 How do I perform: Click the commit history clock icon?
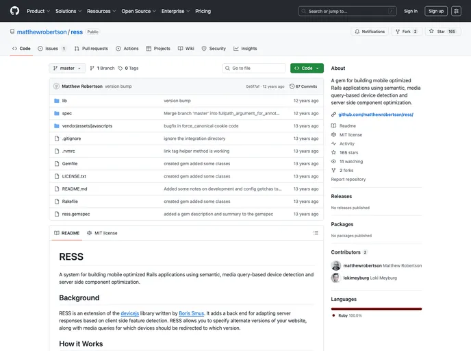coord(292,86)
